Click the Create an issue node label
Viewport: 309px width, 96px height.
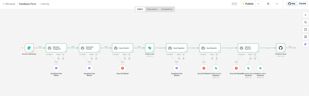pyautogui.click(x=281, y=54)
